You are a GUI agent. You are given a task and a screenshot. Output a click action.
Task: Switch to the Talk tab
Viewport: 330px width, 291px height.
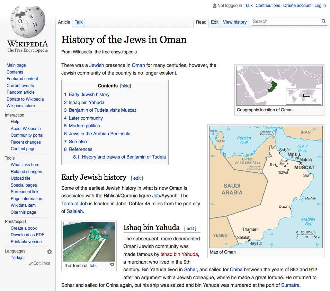[x=78, y=22]
